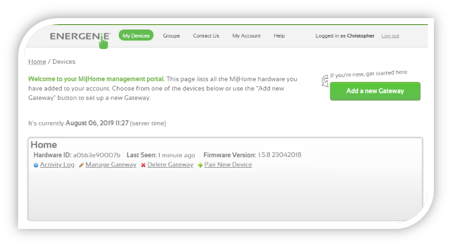Open the Contact Us page
The height and width of the screenshot is (247, 452).
[x=206, y=36]
